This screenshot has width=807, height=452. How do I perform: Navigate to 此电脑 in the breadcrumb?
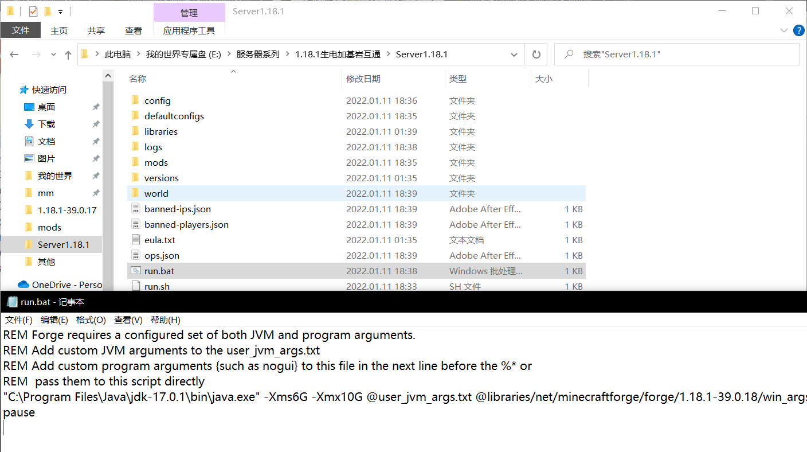click(117, 54)
